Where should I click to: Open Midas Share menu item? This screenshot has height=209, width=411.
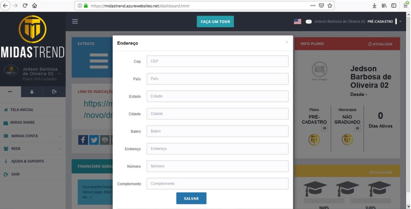[x=22, y=123]
